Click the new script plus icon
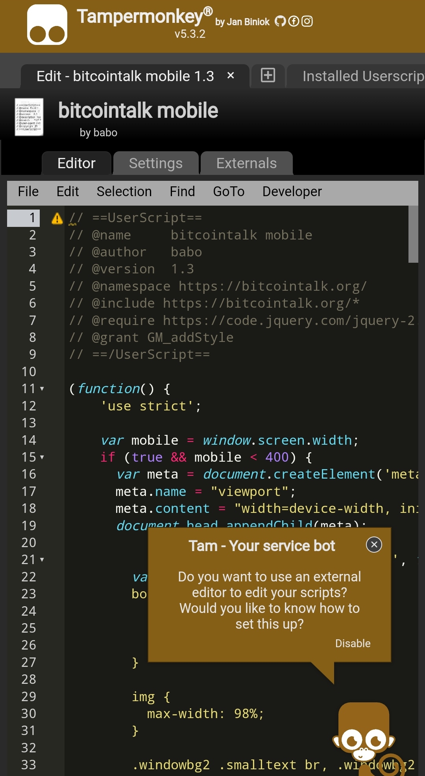 268,75
